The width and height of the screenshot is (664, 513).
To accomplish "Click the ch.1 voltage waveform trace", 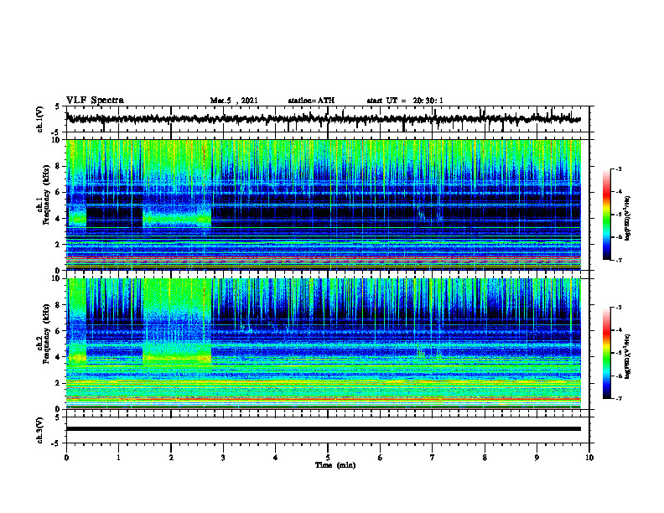I will pos(323,119).
